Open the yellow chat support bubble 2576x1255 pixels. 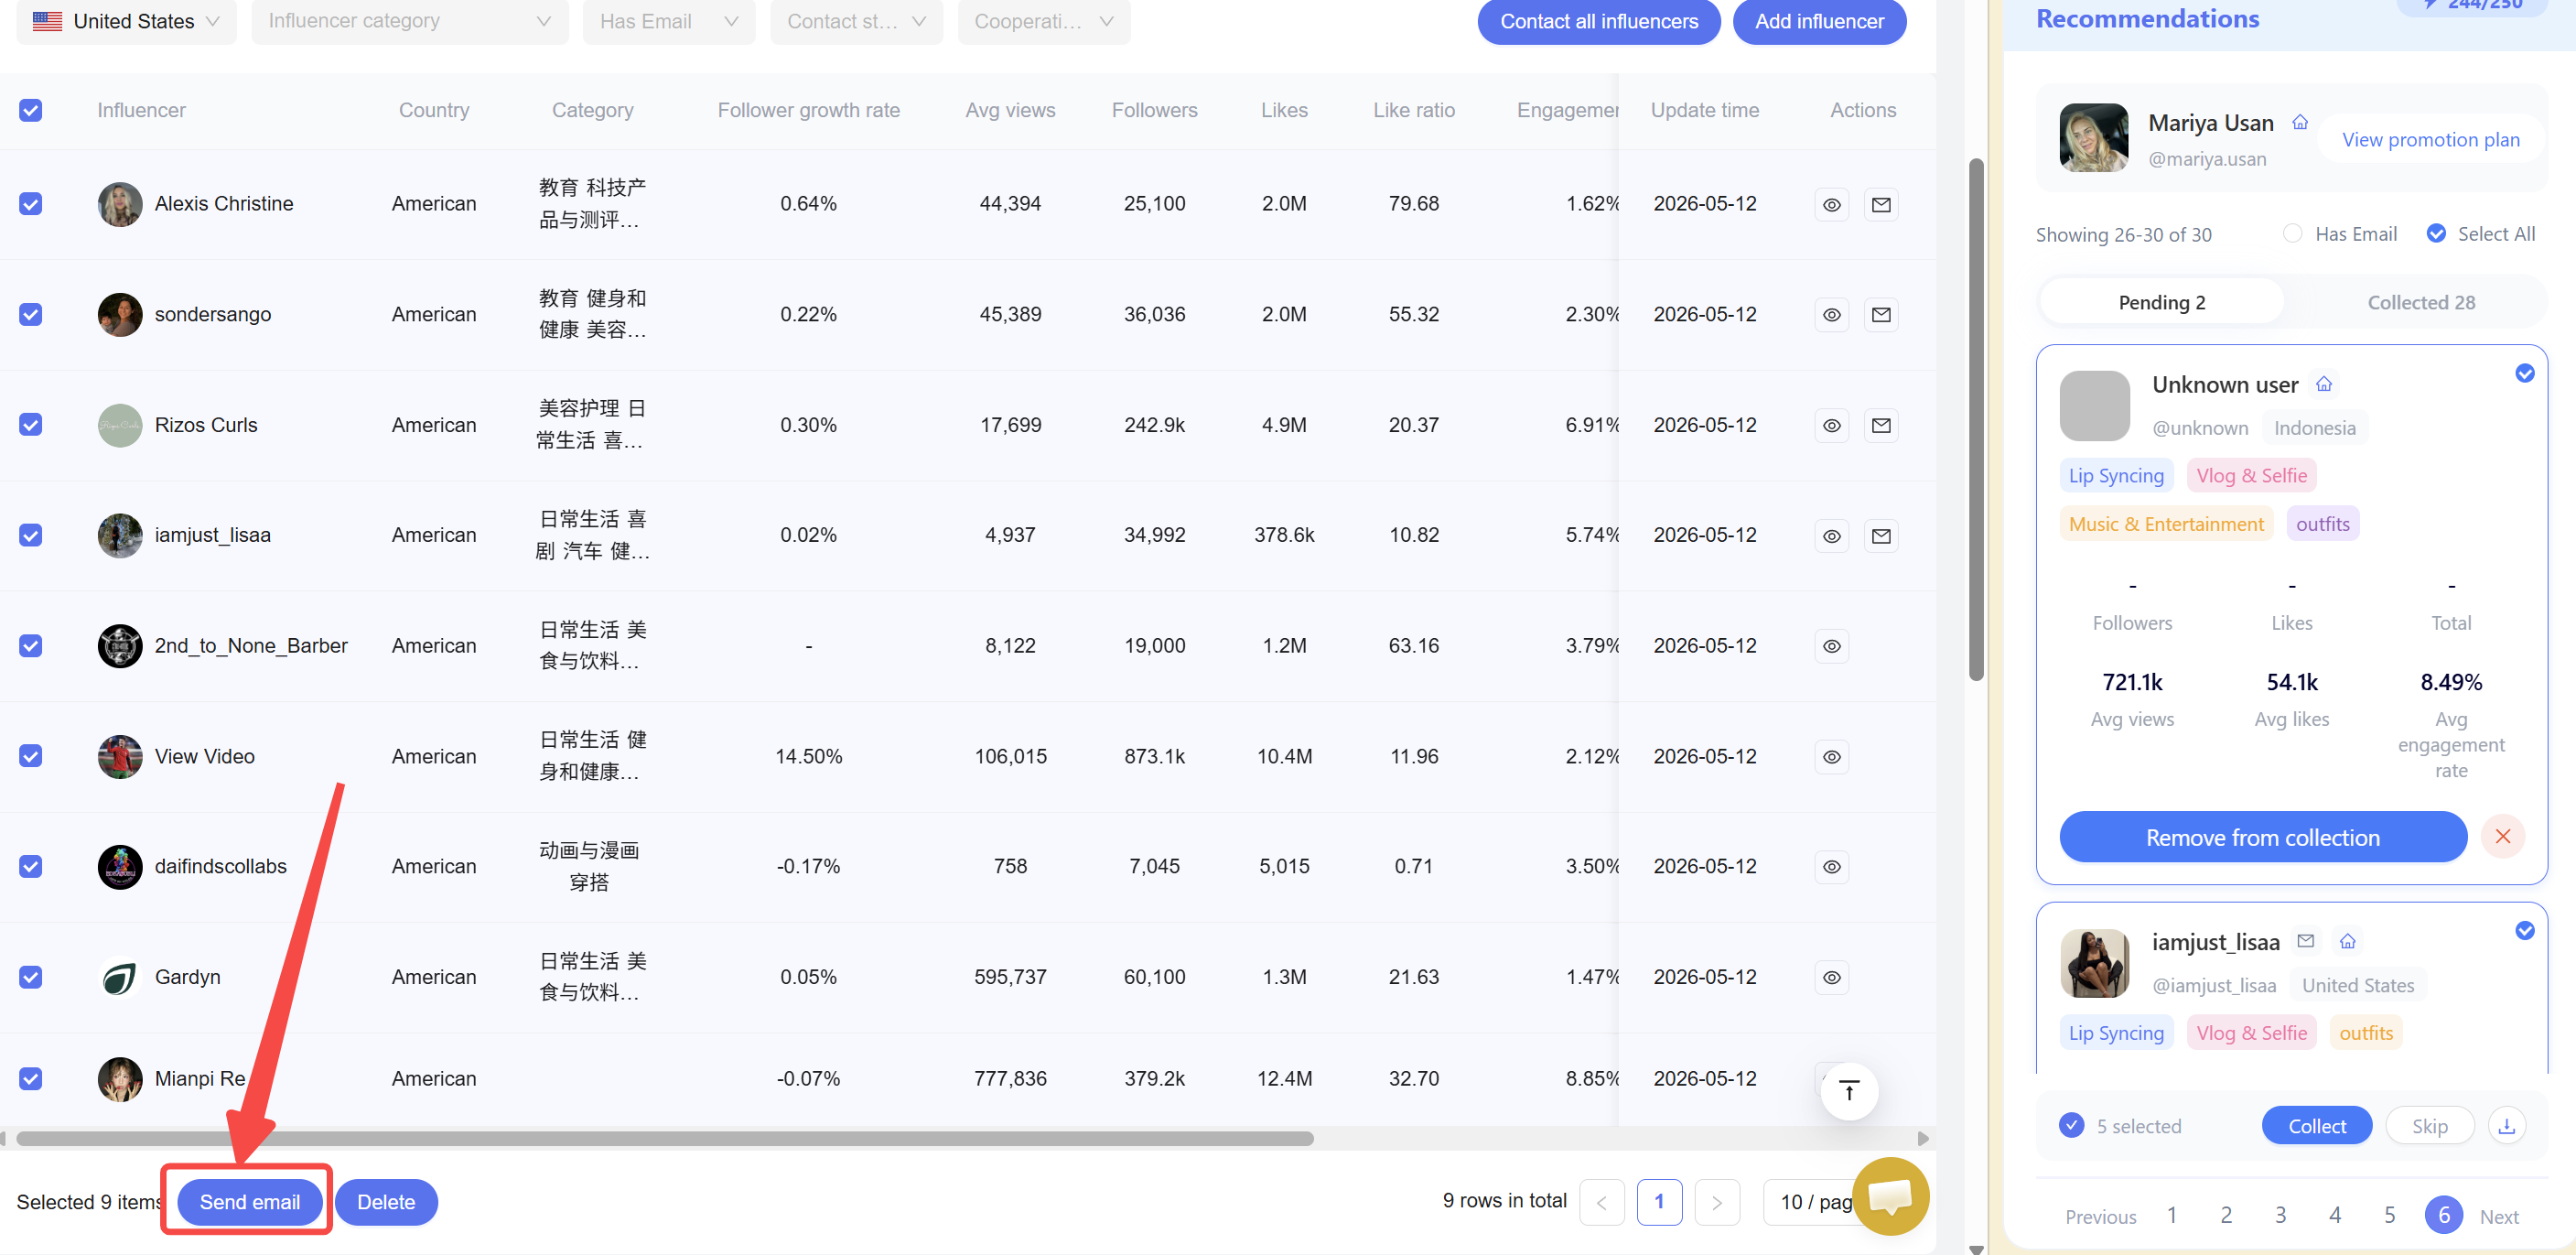tap(1890, 1195)
